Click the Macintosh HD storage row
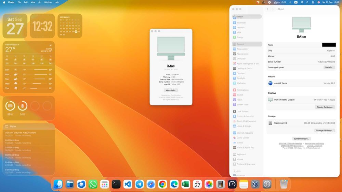Image resolution: width=342 pixels, height=192 pixels. coord(301,123)
